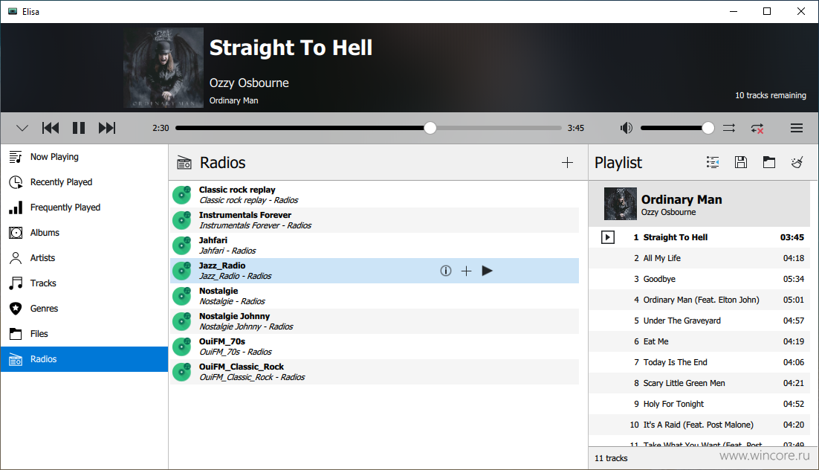This screenshot has width=819, height=470.
Task: Play Jazz_Radio now
Action: (488, 271)
